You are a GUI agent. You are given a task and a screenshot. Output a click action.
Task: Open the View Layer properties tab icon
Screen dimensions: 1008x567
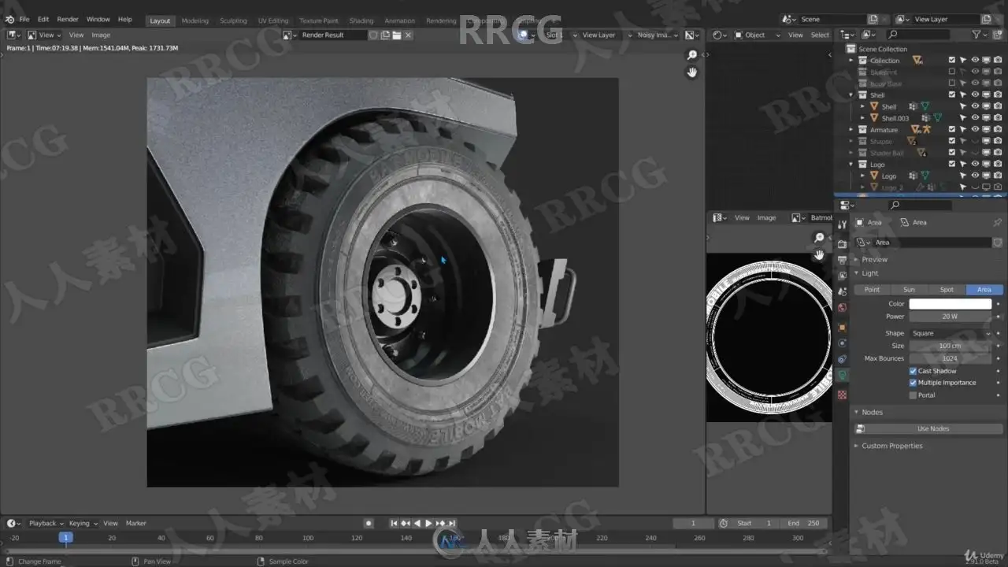click(x=842, y=276)
